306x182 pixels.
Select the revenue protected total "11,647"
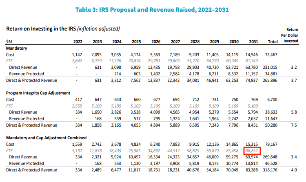271,119
